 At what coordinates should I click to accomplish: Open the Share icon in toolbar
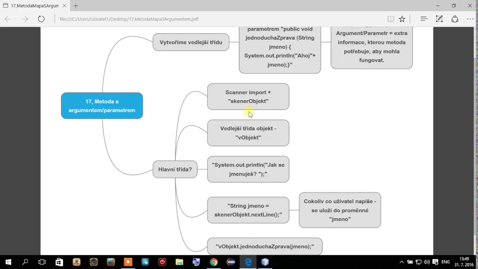pyautogui.click(x=455, y=19)
